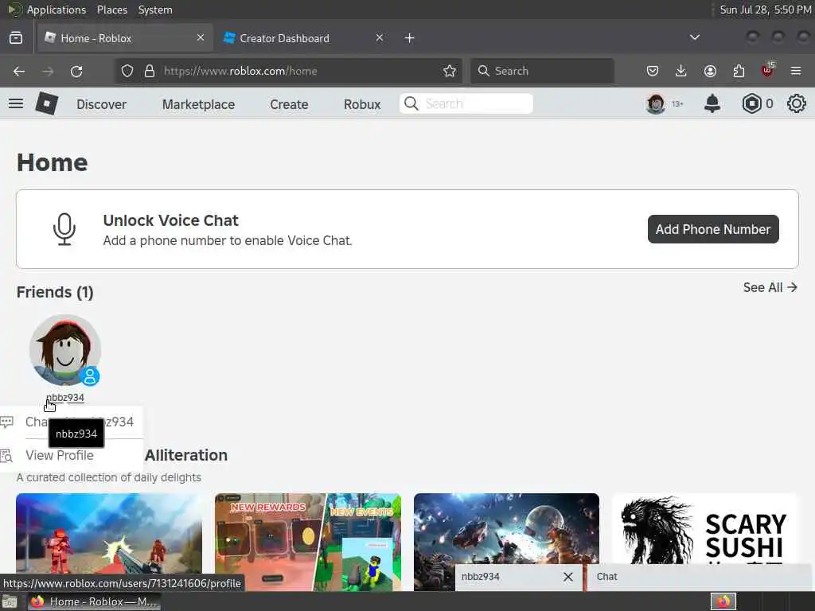Image resolution: width=815 pixels, height=611 pixels.
Task: Open the Create page
Action: pos(289,104)
